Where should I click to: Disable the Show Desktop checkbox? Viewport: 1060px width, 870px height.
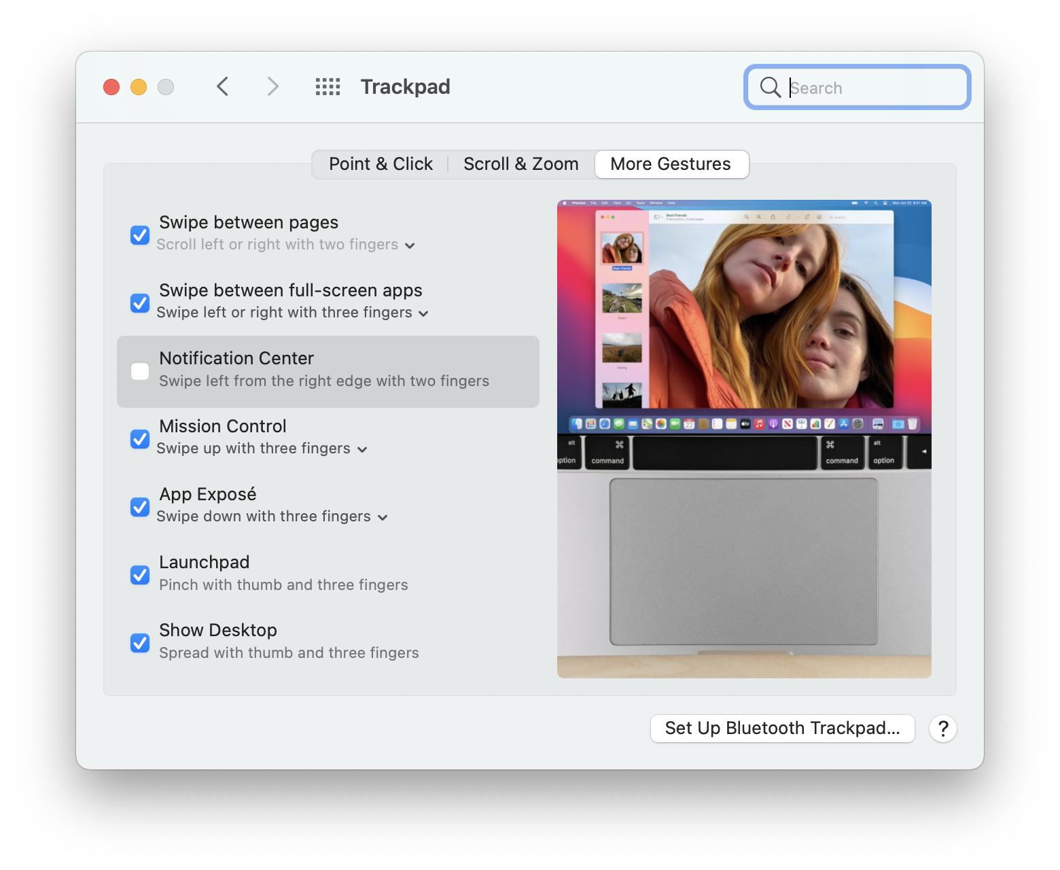pyautogui.click(x=140, y=643)
